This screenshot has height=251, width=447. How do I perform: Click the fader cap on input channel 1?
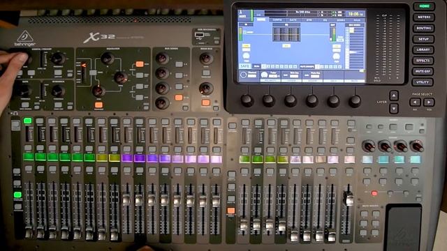click(28, 232)
